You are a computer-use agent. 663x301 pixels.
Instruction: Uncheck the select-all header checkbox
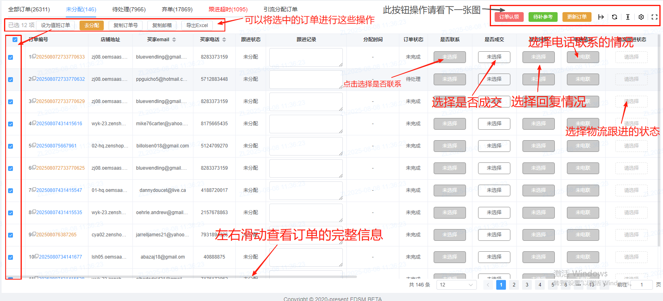coord(15,40)
